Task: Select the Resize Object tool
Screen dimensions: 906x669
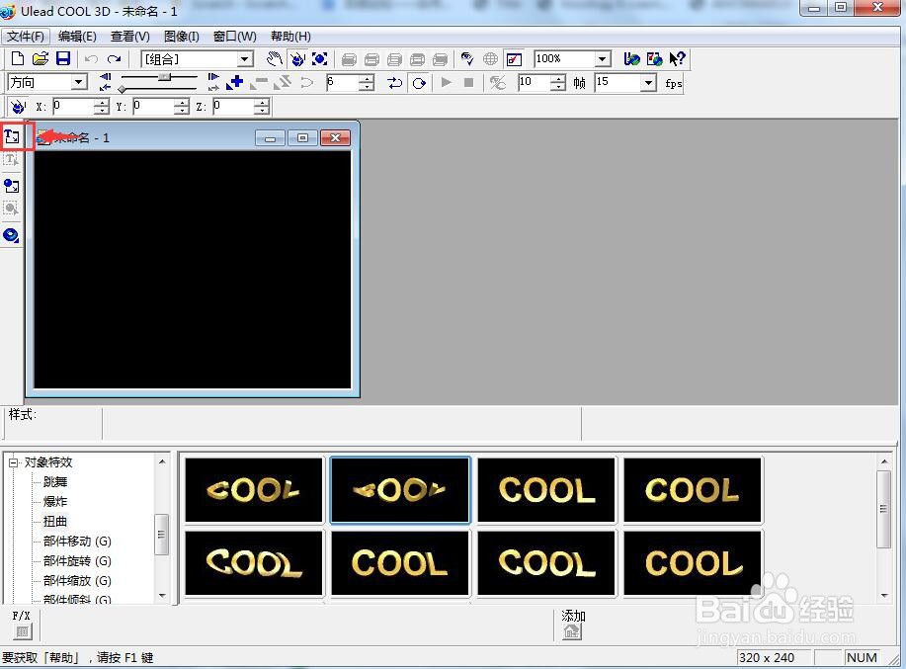Action: click(319, 59)
